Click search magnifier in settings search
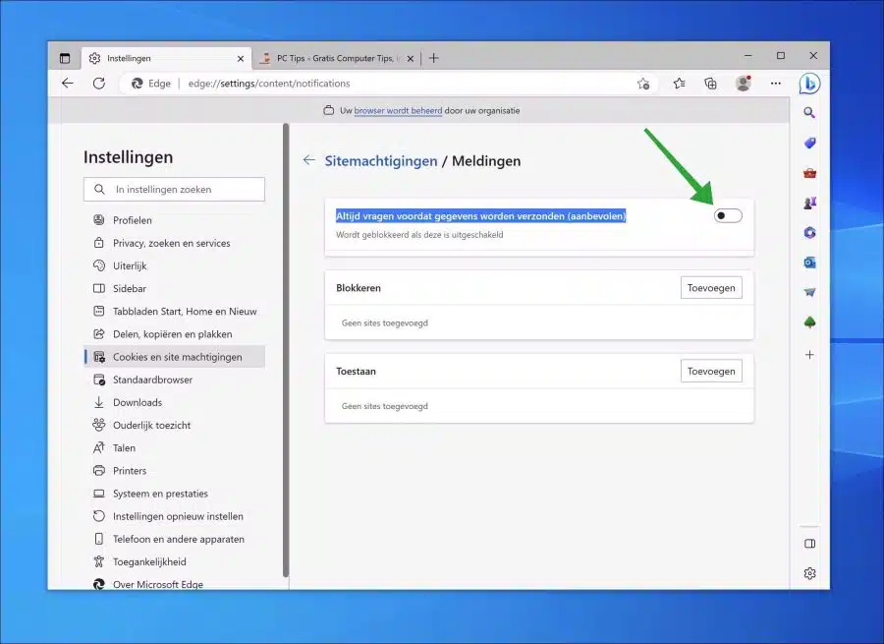The image size is (884, 644). click(x=100, y=189)
